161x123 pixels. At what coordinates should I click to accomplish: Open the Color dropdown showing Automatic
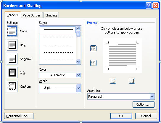[x=60, y=75]
